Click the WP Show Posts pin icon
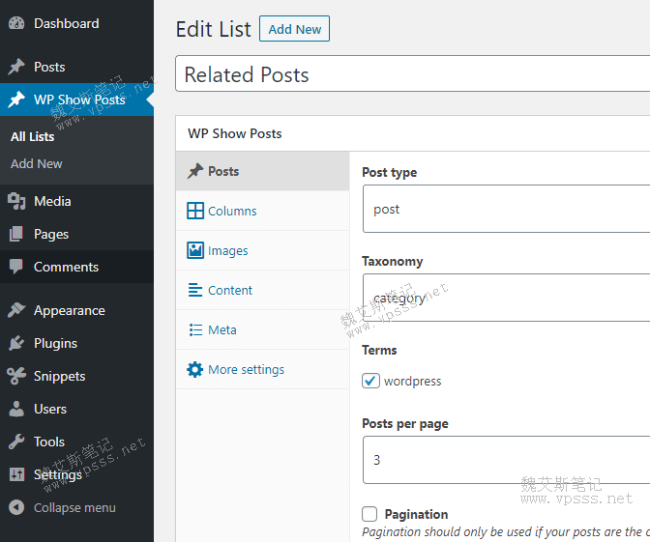Viewport: 650px width, 542px height. [16, 100]
